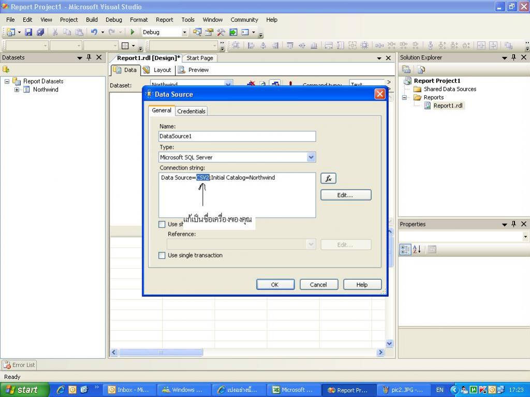
Task: Select the Report Project1 root node
Action: point(437,81)
